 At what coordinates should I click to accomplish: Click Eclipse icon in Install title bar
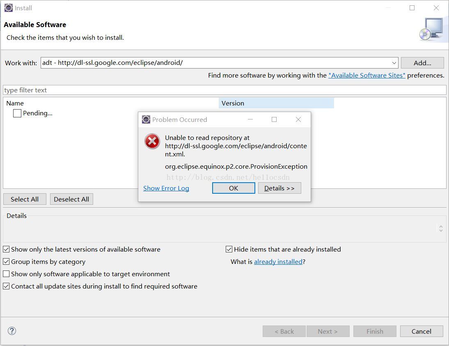8,8
